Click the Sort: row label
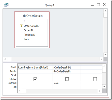The width and height of the screenshot is (112, 100). [x=14, y=75]
